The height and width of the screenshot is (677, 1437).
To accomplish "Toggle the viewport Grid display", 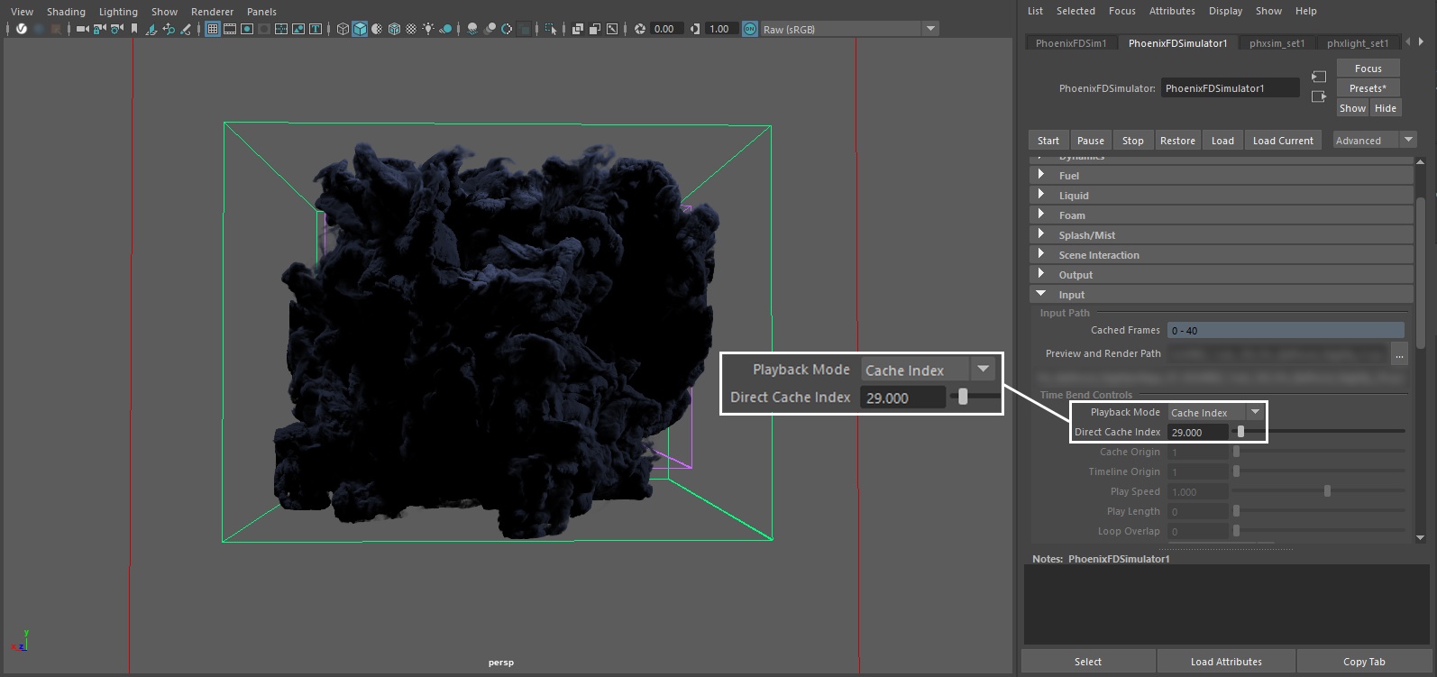I will 213,29.
